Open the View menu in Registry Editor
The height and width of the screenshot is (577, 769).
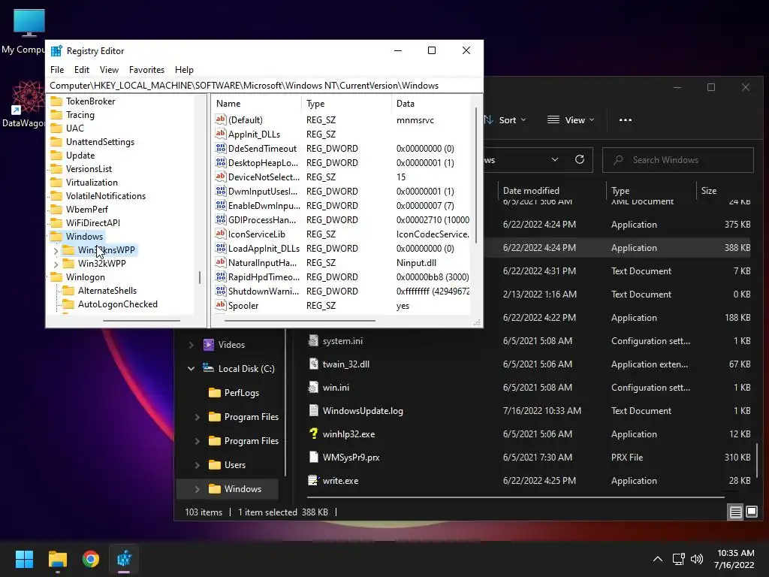(109, 70)
